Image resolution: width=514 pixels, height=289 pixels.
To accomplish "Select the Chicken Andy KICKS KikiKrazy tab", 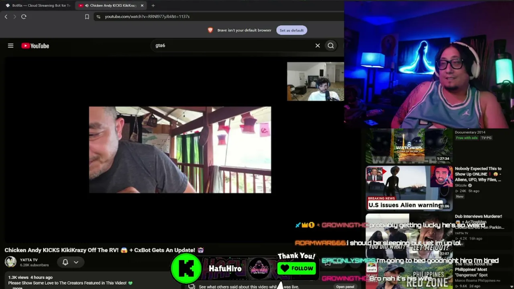I will tap(110, 6).
